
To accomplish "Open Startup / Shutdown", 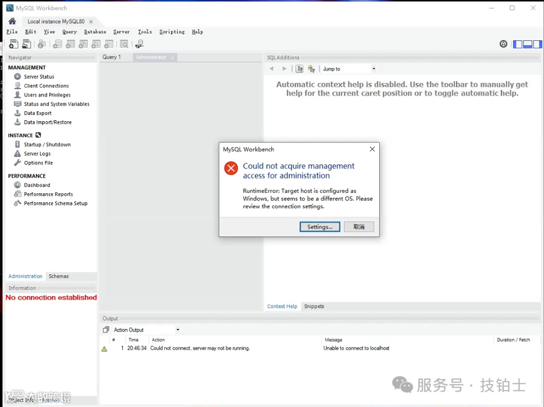I will 47,144.
